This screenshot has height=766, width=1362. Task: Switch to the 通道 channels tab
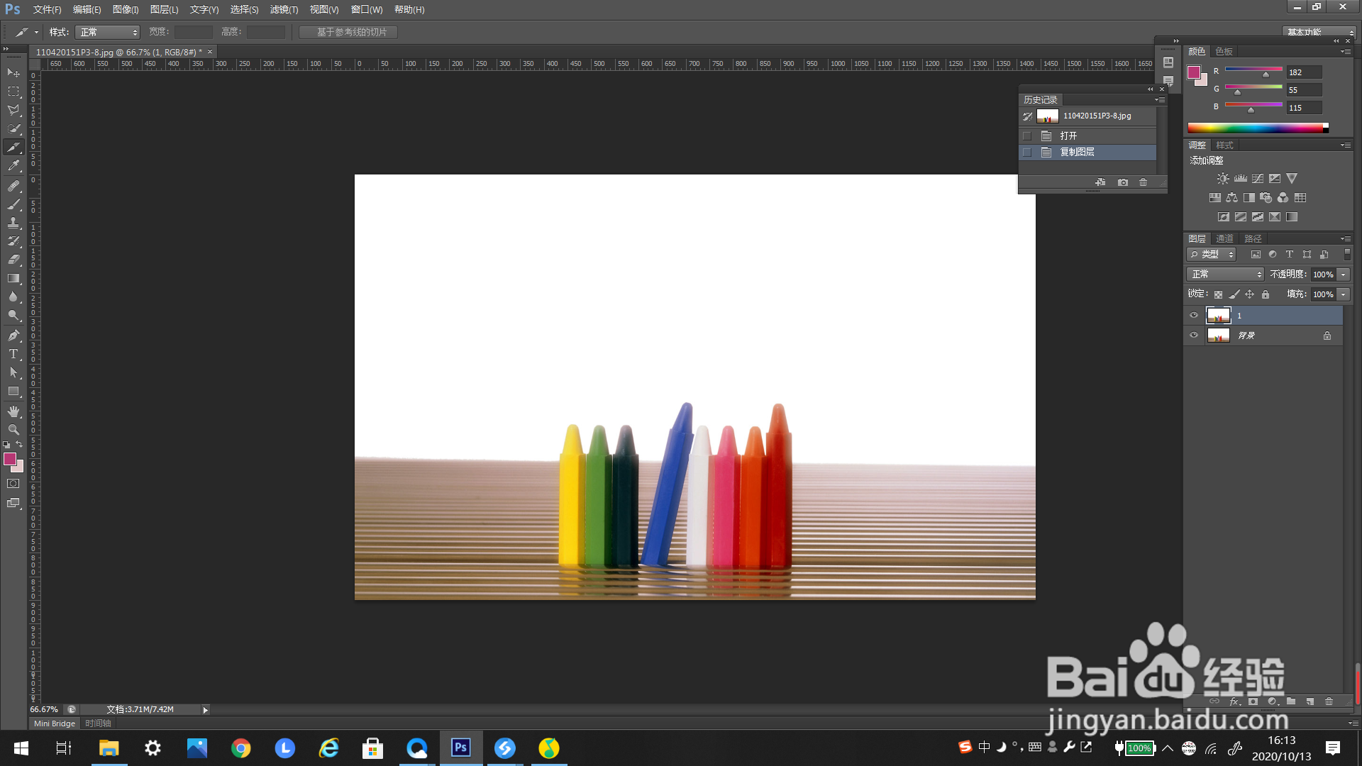coord(1224,239)
